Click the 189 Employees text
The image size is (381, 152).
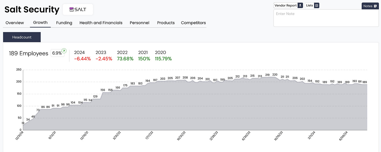pos(29,53)
